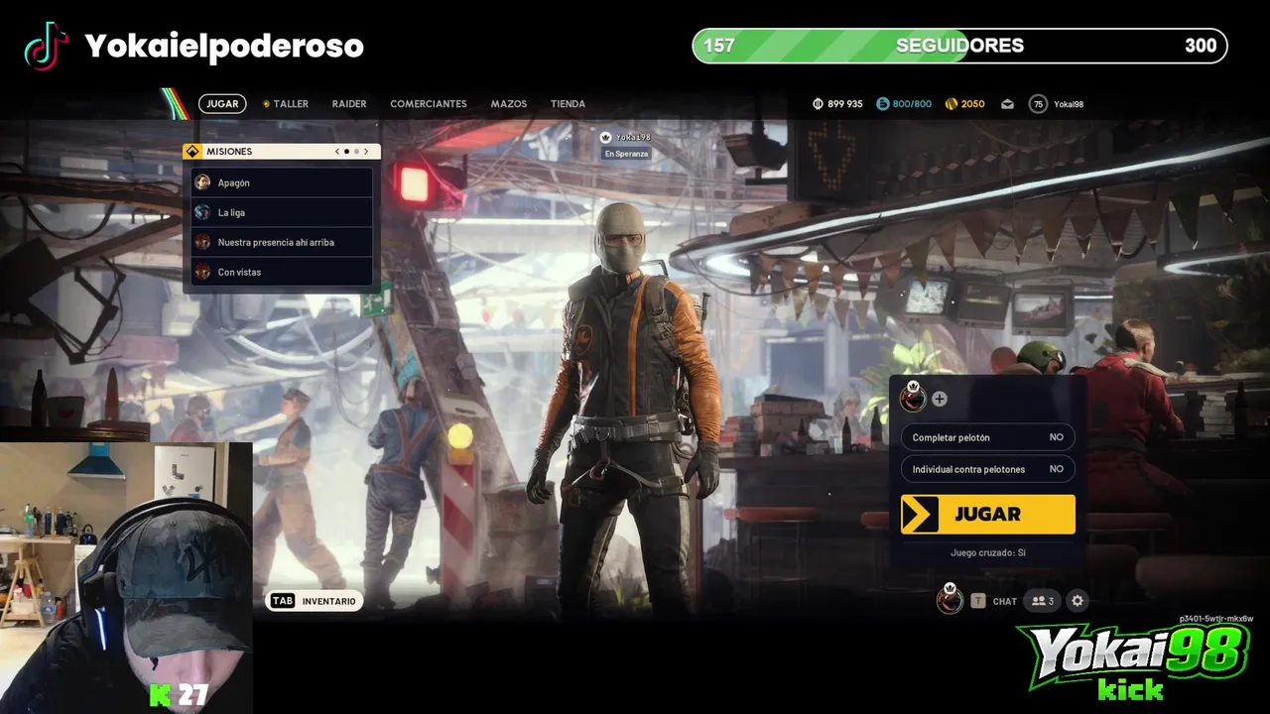Select the first missions page dot
The width and height of the screenshot is (1270, 714).
pyautogui.click(x=346, y=152)
